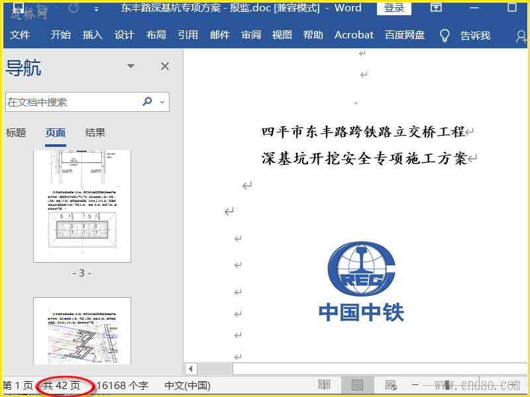Select the 中国中铁 CREC logo image
The image size is (530, 397).
pyautogui.click(x=361, y=281)
